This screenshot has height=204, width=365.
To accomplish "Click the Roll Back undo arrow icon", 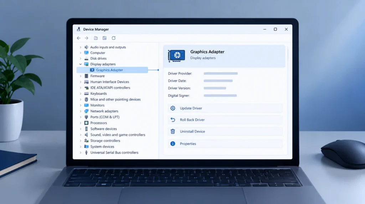I will pos(173,120).
